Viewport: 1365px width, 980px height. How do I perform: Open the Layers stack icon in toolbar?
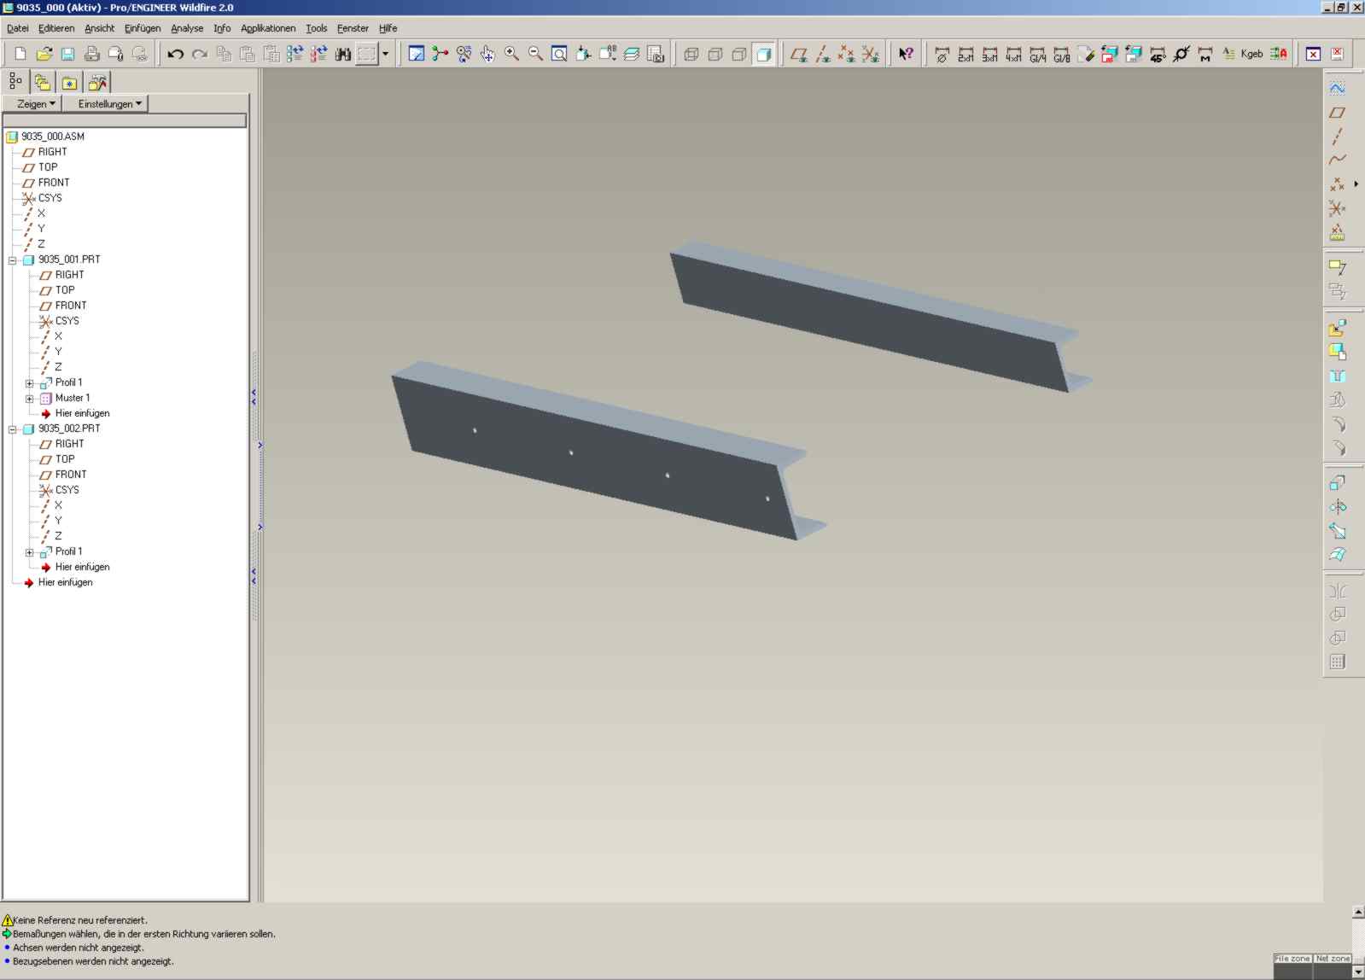pyautogui.click(x=632, y=55)
